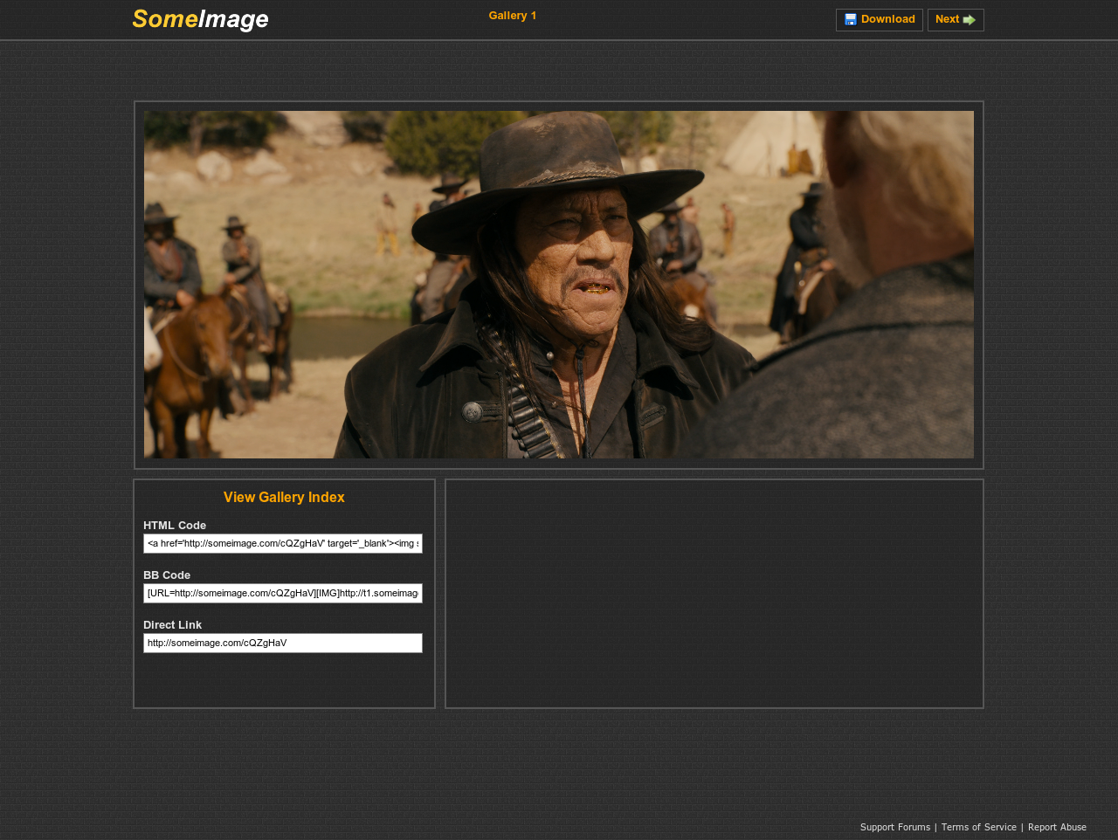This screenshot has width=1118, height=840.
Task: Select the BB Code field
Action: click(x=283, y=593)
